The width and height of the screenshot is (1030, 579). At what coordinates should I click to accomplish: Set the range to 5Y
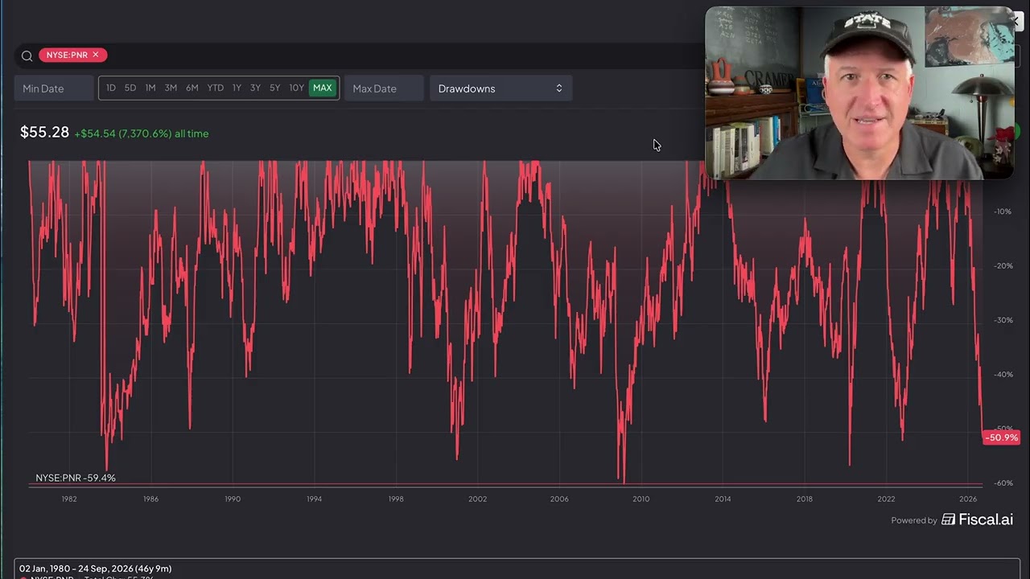coord(275,88)
